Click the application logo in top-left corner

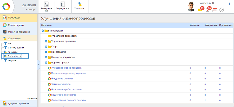point(6,6)
